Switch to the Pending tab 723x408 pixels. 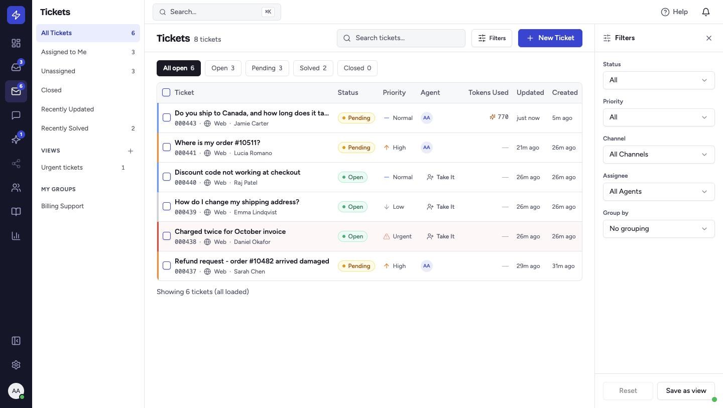[267, 68]
